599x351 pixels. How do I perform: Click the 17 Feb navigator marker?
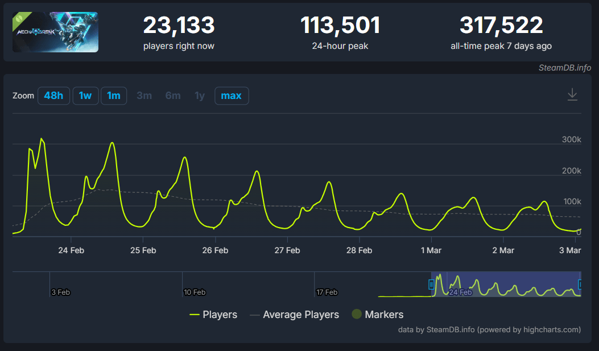(x=327, y=292)
